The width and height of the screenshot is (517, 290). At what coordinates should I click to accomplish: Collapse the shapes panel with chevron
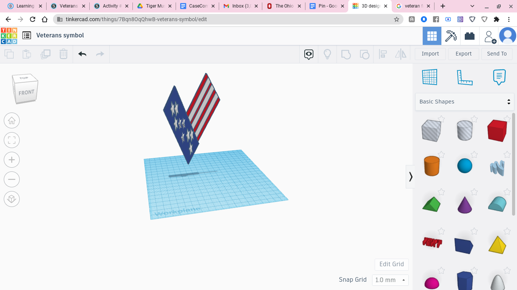pyautogui.click(x=410, y=176)
